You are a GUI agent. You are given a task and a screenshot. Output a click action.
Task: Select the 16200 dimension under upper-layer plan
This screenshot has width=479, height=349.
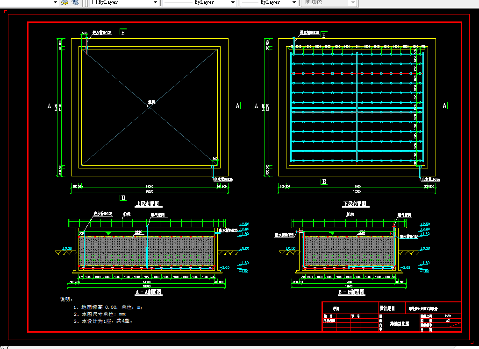(150, 192)
